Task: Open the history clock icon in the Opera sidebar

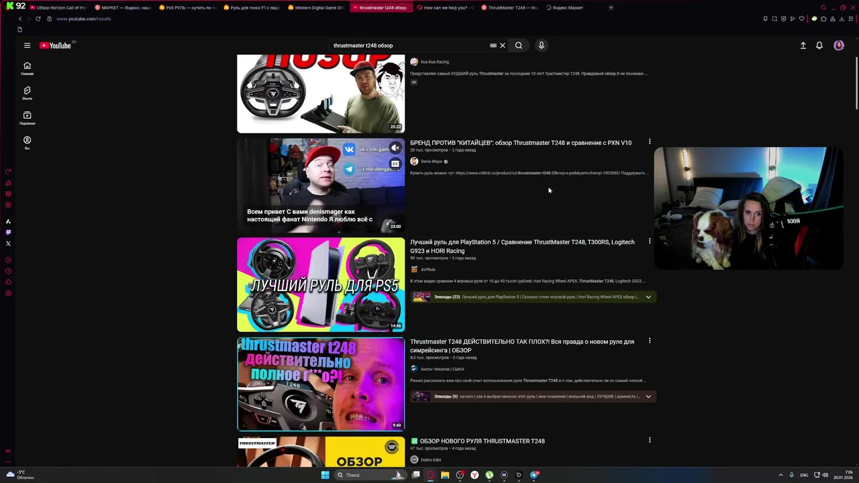Action: click(8, 271)
